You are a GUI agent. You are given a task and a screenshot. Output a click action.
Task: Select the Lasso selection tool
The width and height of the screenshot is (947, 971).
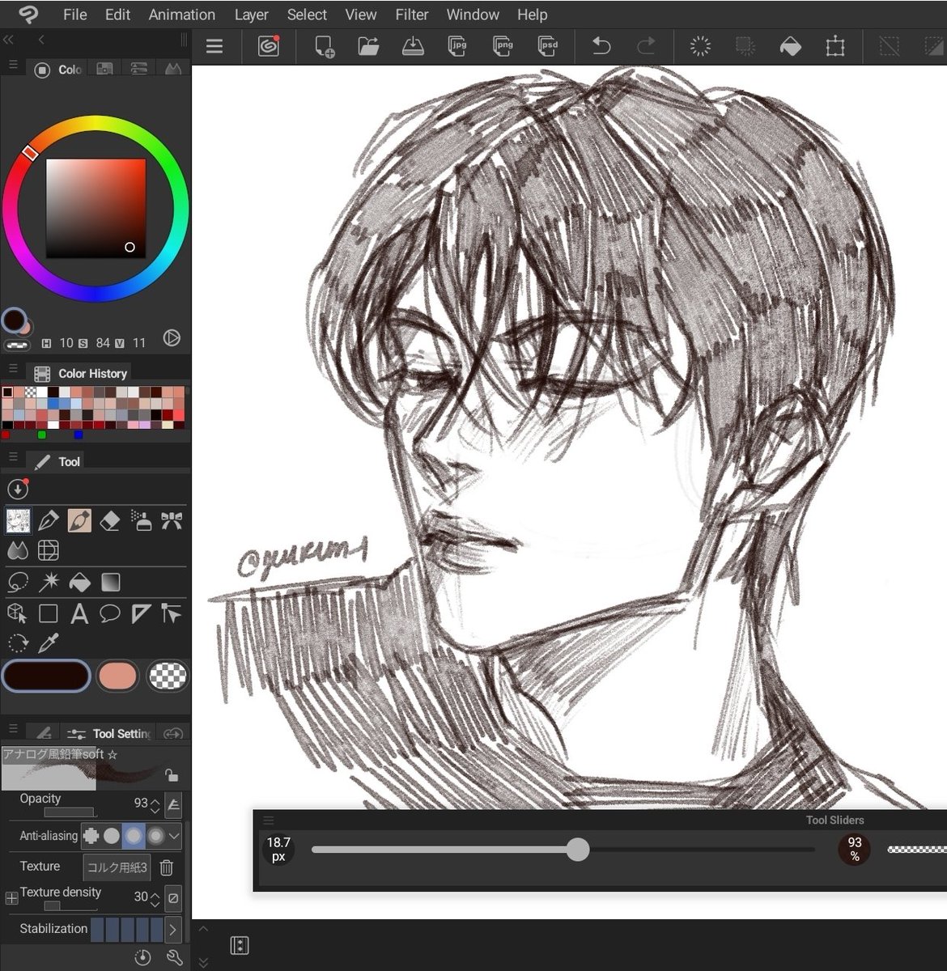coord(18,582)
